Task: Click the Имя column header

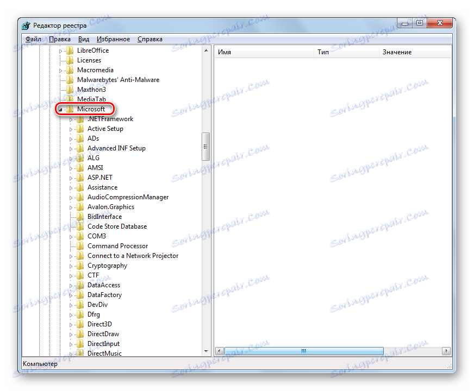Action: point(264,52)
